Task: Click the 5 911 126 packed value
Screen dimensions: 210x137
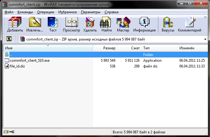Action: pos(132,60)
